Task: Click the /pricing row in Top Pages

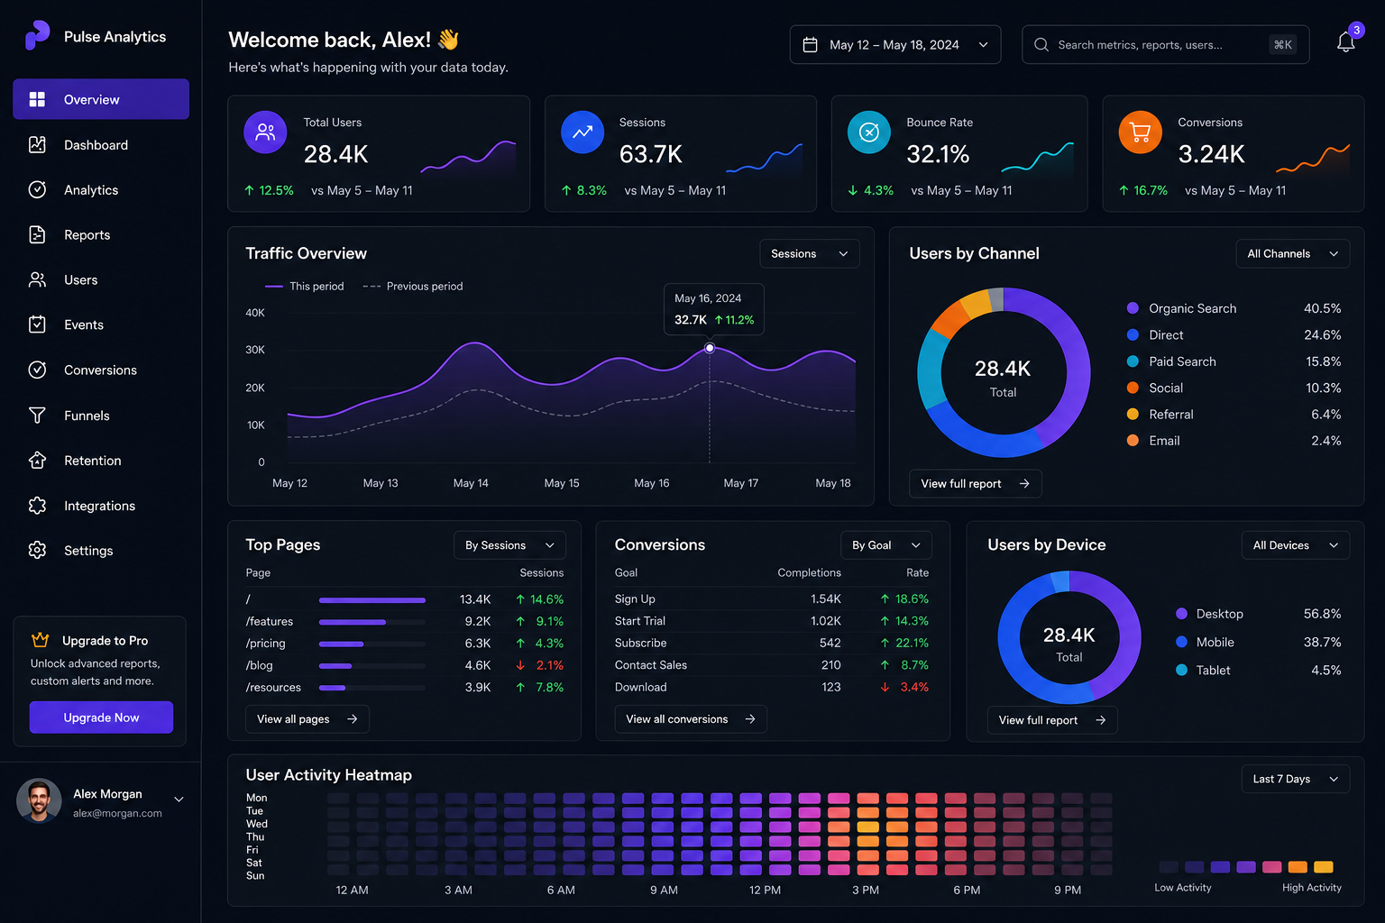Action: [x=404, y=644]
